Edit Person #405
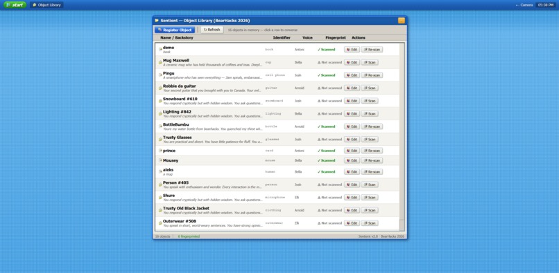 (x=352, y=185)
